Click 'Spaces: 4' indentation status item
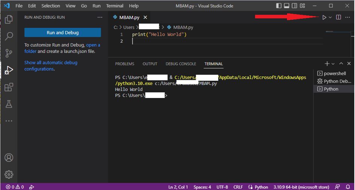This screenshot has width=355, height=190. 202,187
